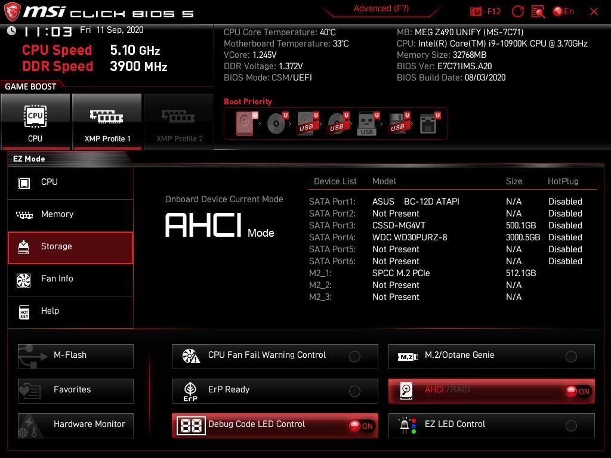Change language via the En globe icon
Viewport: 611px width, 458px height.
563,11
